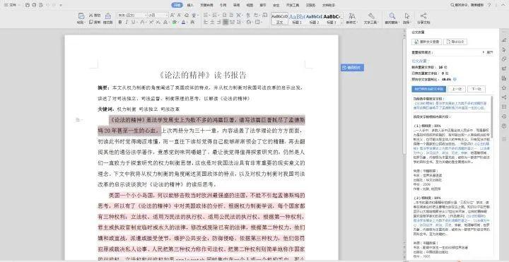Image resolution: width=509 pixels, height=262 pixels.
Task: Toggle Italic formatting
Action: 127,22
